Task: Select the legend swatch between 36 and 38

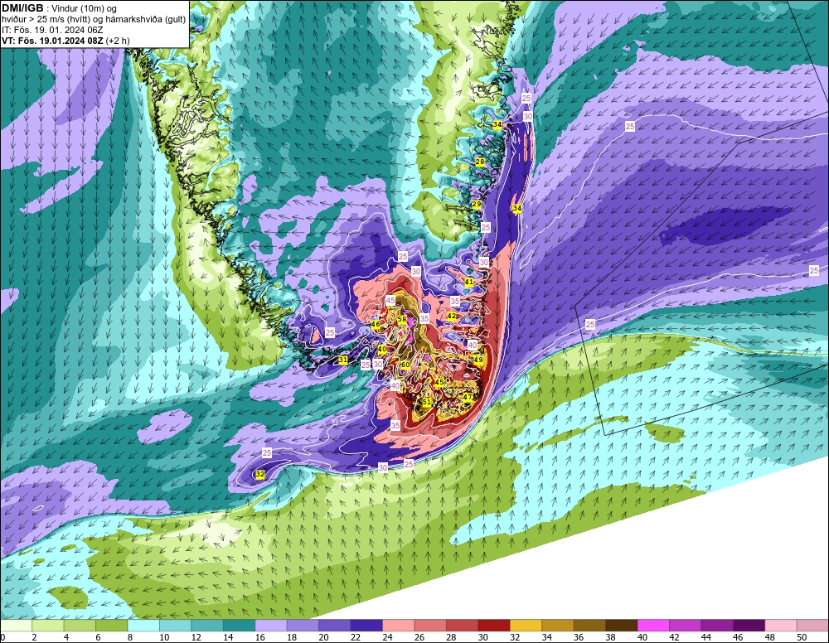Action: click(589, 626)
